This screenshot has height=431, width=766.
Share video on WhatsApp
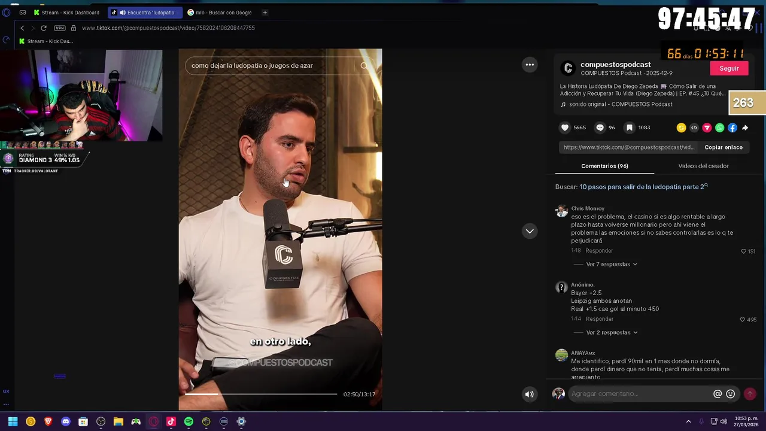coord(719,128)
